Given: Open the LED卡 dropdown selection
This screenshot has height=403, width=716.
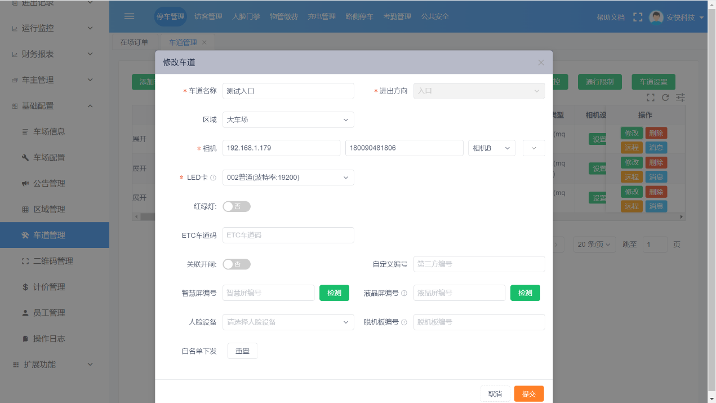Looking at the screenshot, I should (288, 178).
